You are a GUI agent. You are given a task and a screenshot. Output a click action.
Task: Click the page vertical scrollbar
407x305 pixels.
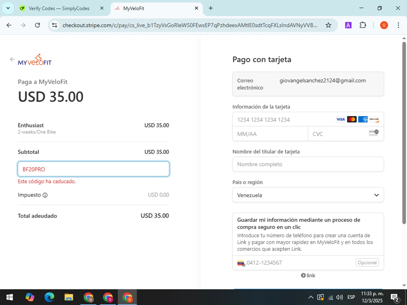(x=404, y=133)
